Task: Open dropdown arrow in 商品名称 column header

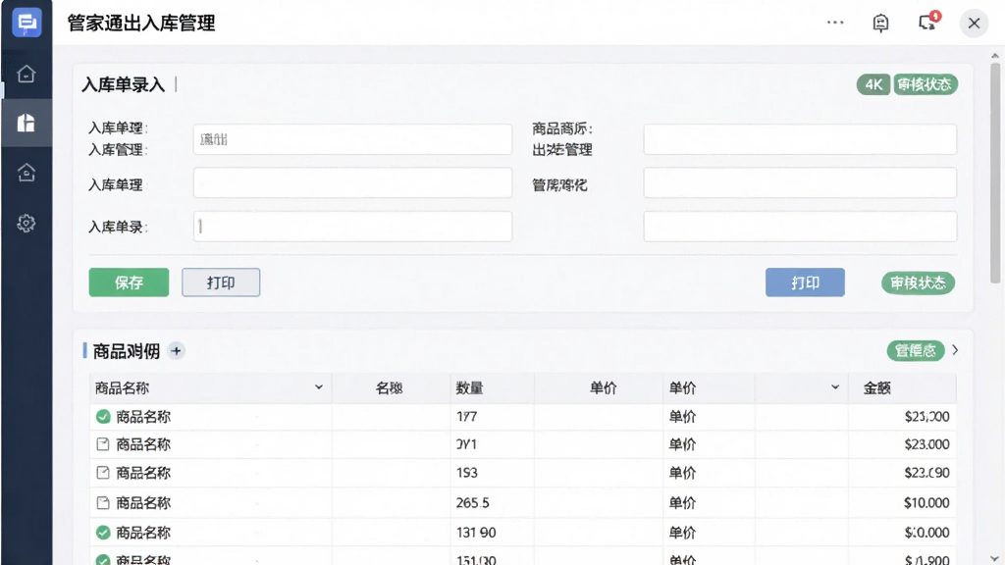Action: (319, 387)
